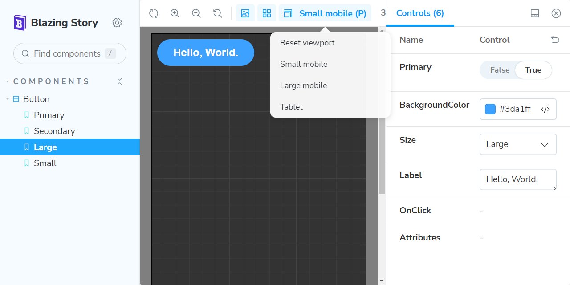Collapse the Button component tree
This screenshot has width=570, height=285.
7,99
